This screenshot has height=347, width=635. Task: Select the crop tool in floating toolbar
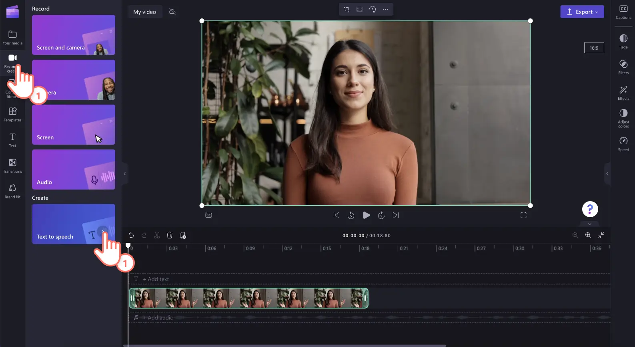pos(347,9)
